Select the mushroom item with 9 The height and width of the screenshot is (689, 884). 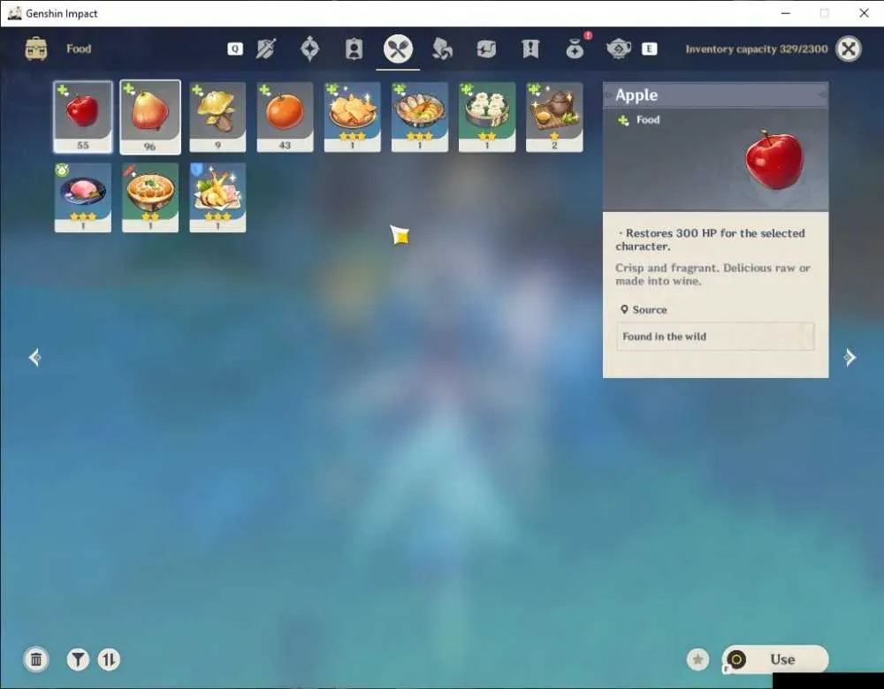point(217,117)
